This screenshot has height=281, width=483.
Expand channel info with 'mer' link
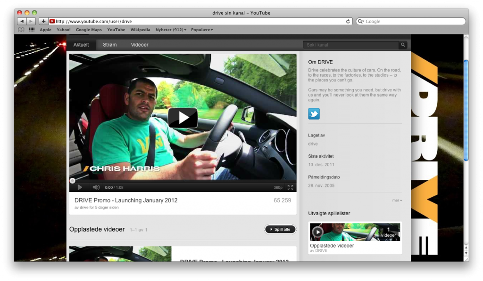(397, 201)
